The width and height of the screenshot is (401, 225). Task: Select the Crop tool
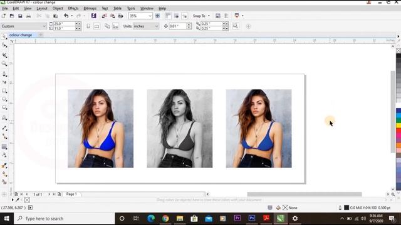click(x=4, y=55)
